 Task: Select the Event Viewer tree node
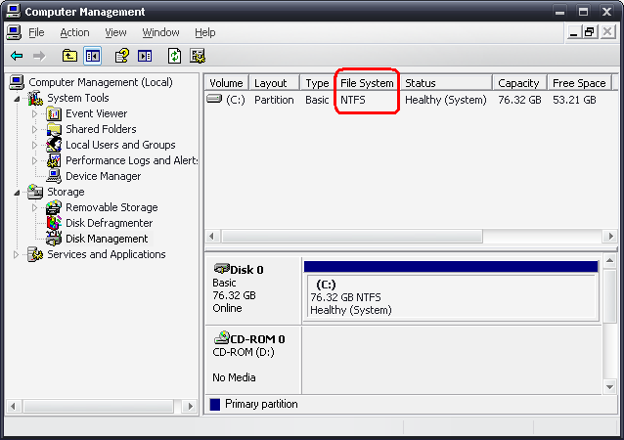pos(96,113)
